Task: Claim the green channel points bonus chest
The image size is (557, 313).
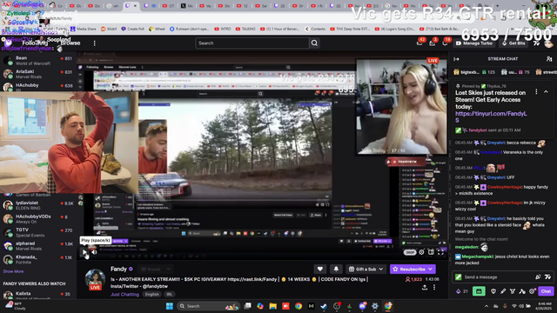Action: point(479,291)
